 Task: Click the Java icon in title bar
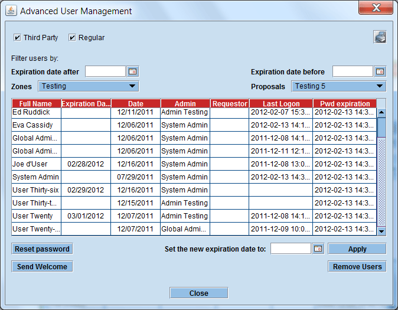pos(11,11)
